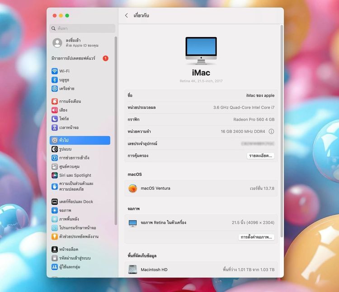Viewport: 339px width, 292px height.
Task: Click the iMac heading text
Action: tap(201, 73)
